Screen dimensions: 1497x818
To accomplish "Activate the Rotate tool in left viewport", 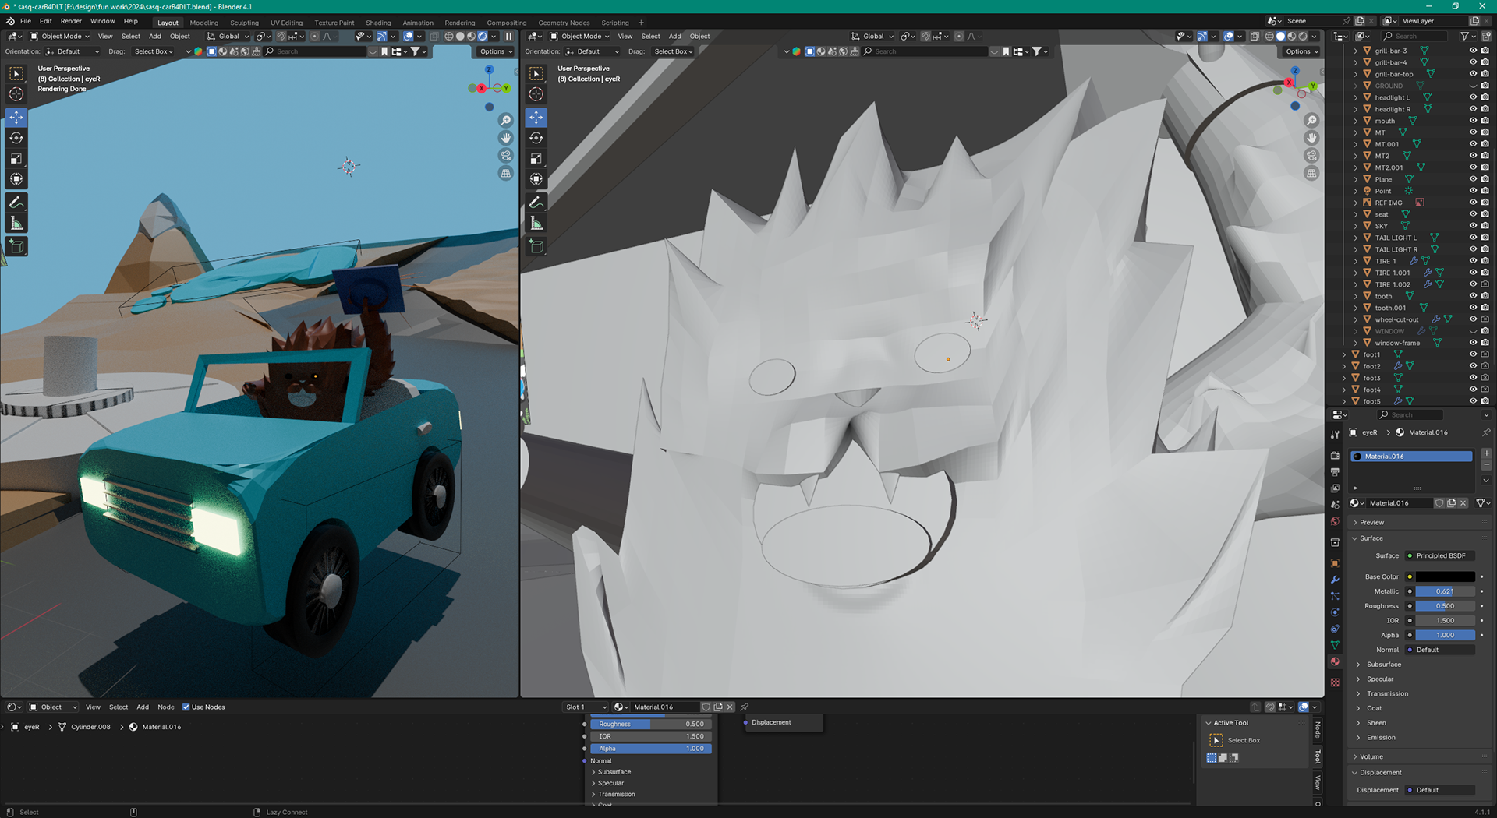I will click(16, 138).
